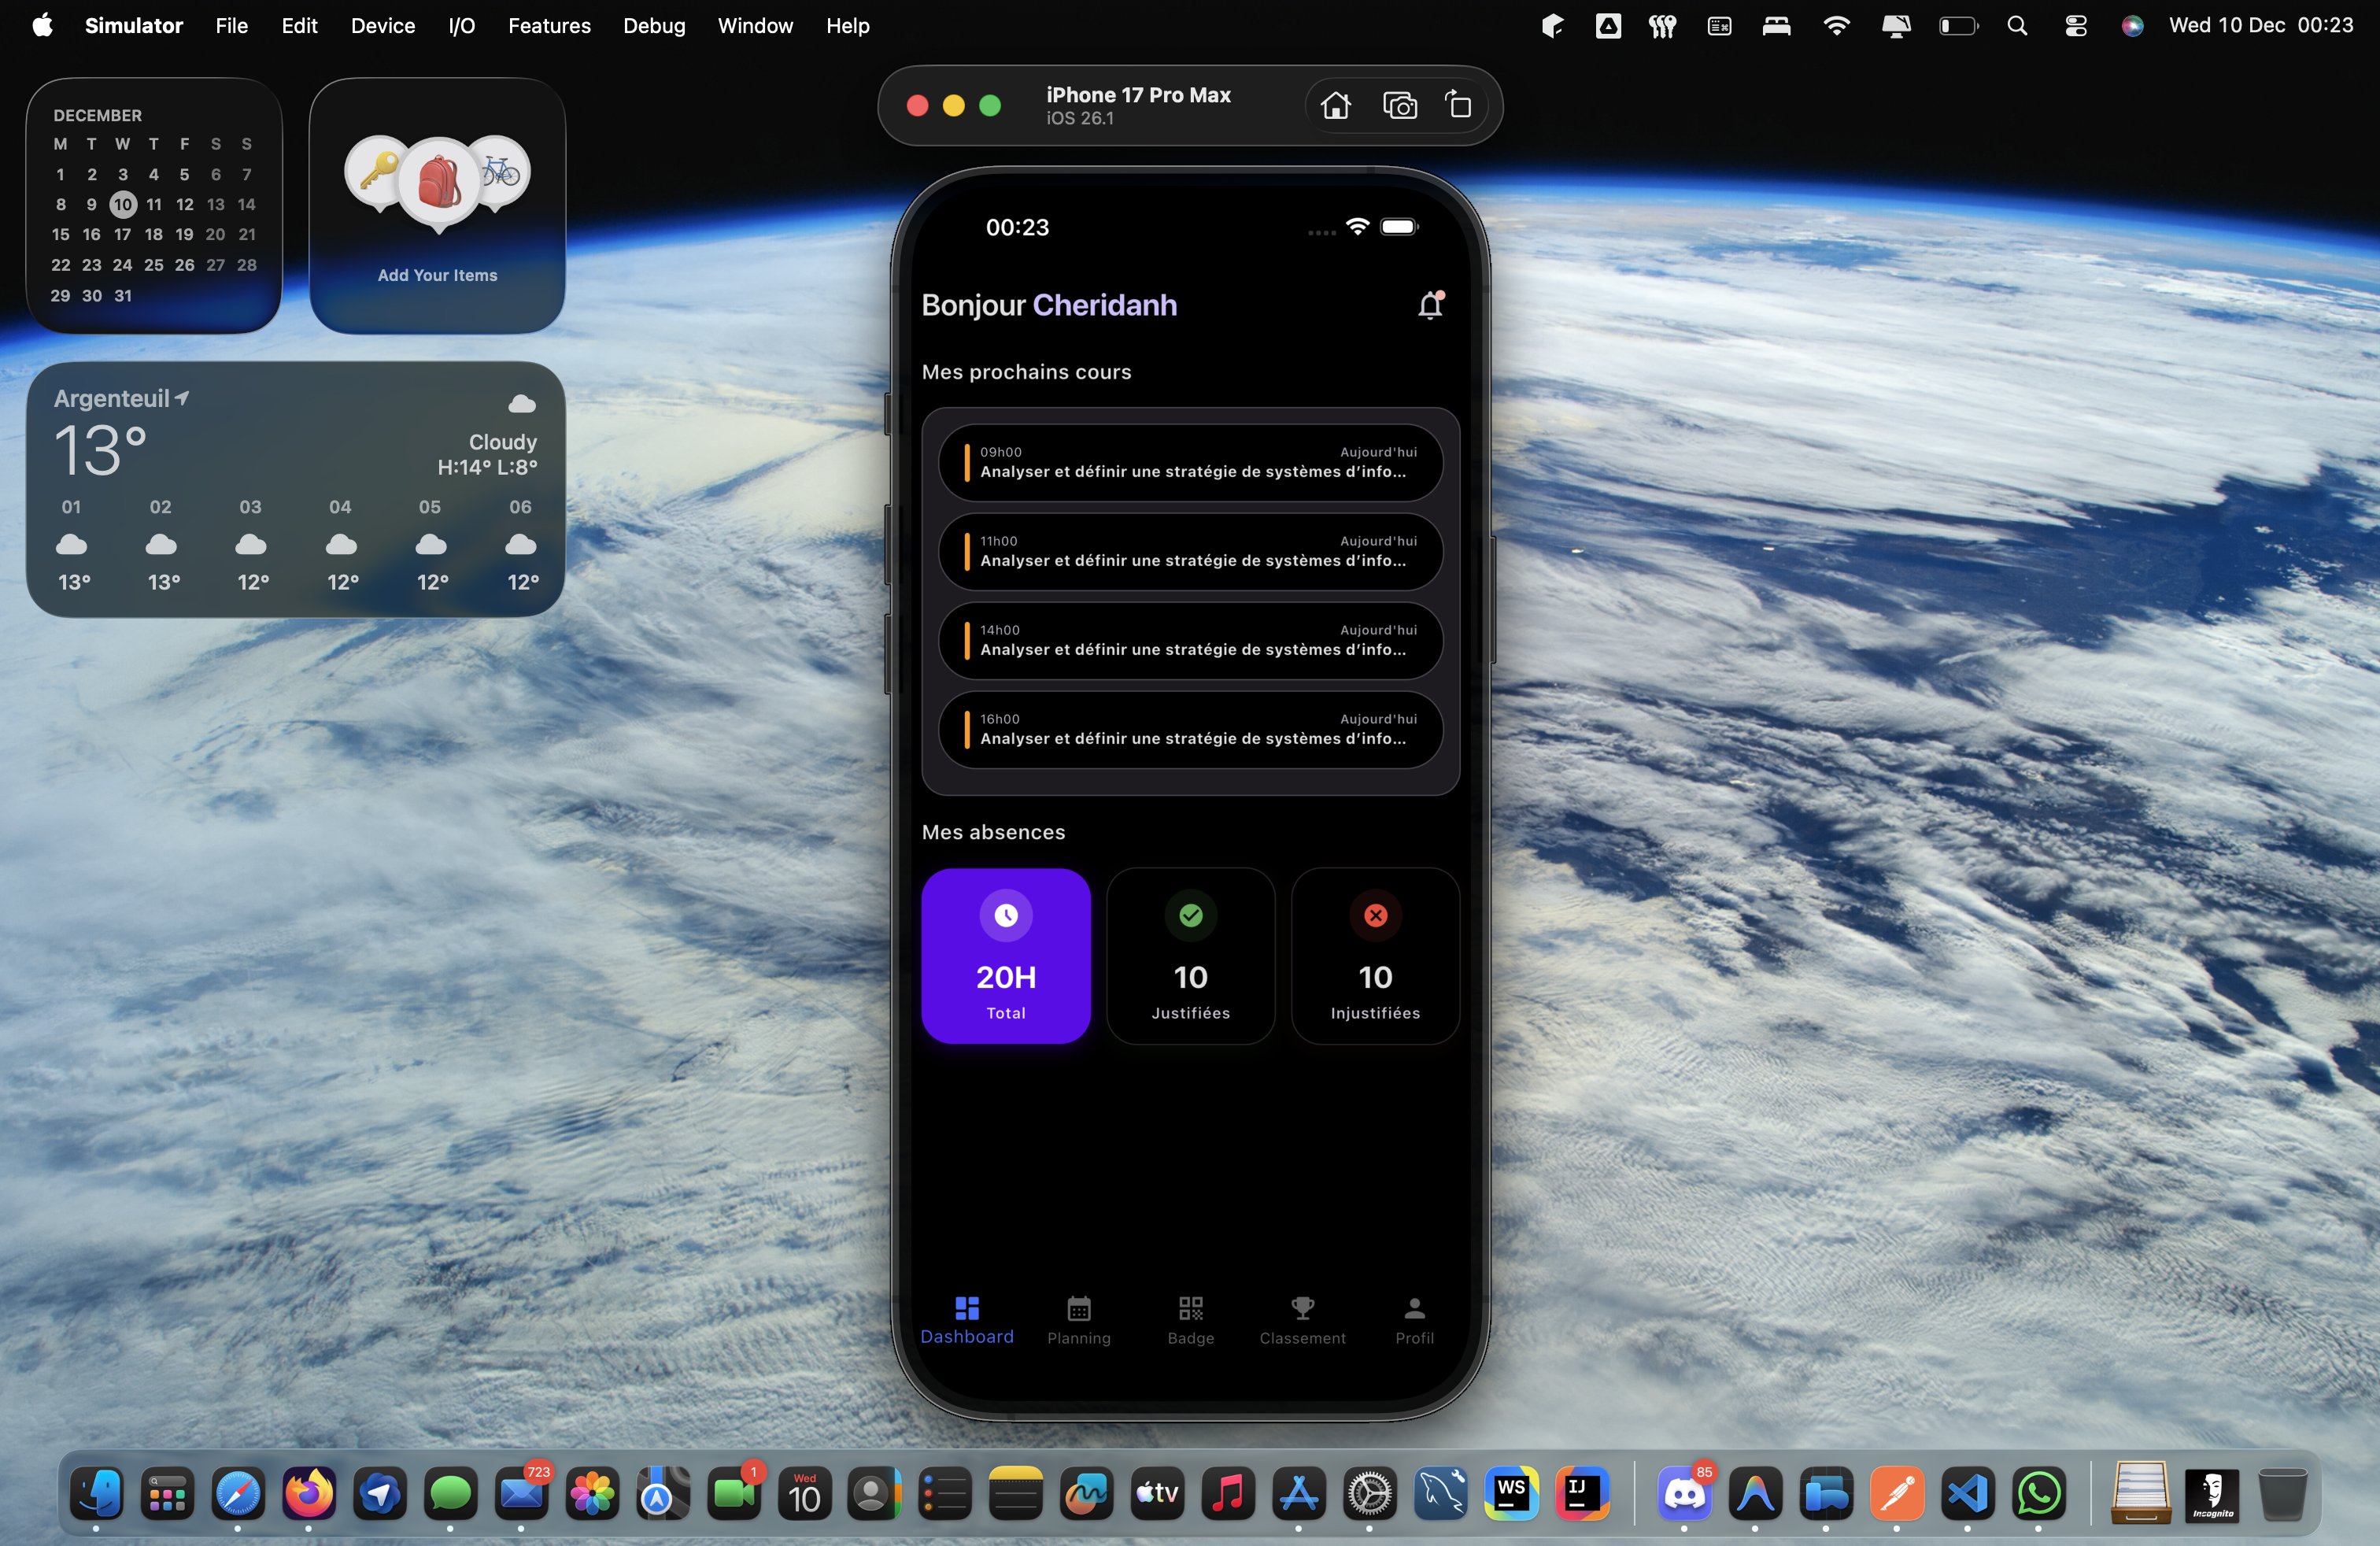Take a screenshot with camera icon
The width and height of the screenshot is (2380, 1546).
click(x=1399, y=106)
